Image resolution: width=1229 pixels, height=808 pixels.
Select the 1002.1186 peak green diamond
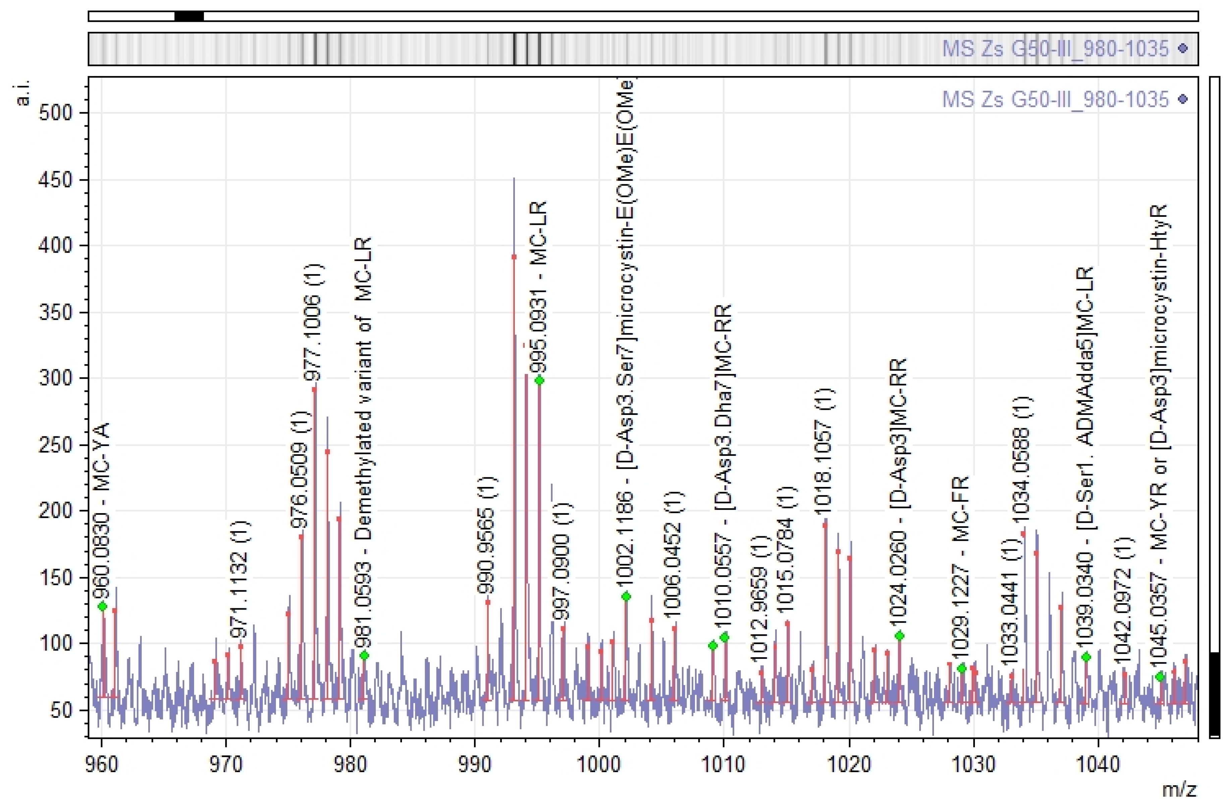[x=626, y=596]
